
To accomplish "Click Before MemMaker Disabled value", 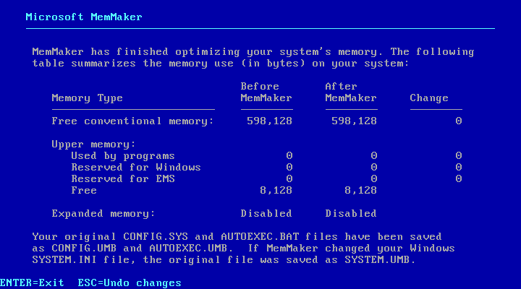I will coord(266,213).
